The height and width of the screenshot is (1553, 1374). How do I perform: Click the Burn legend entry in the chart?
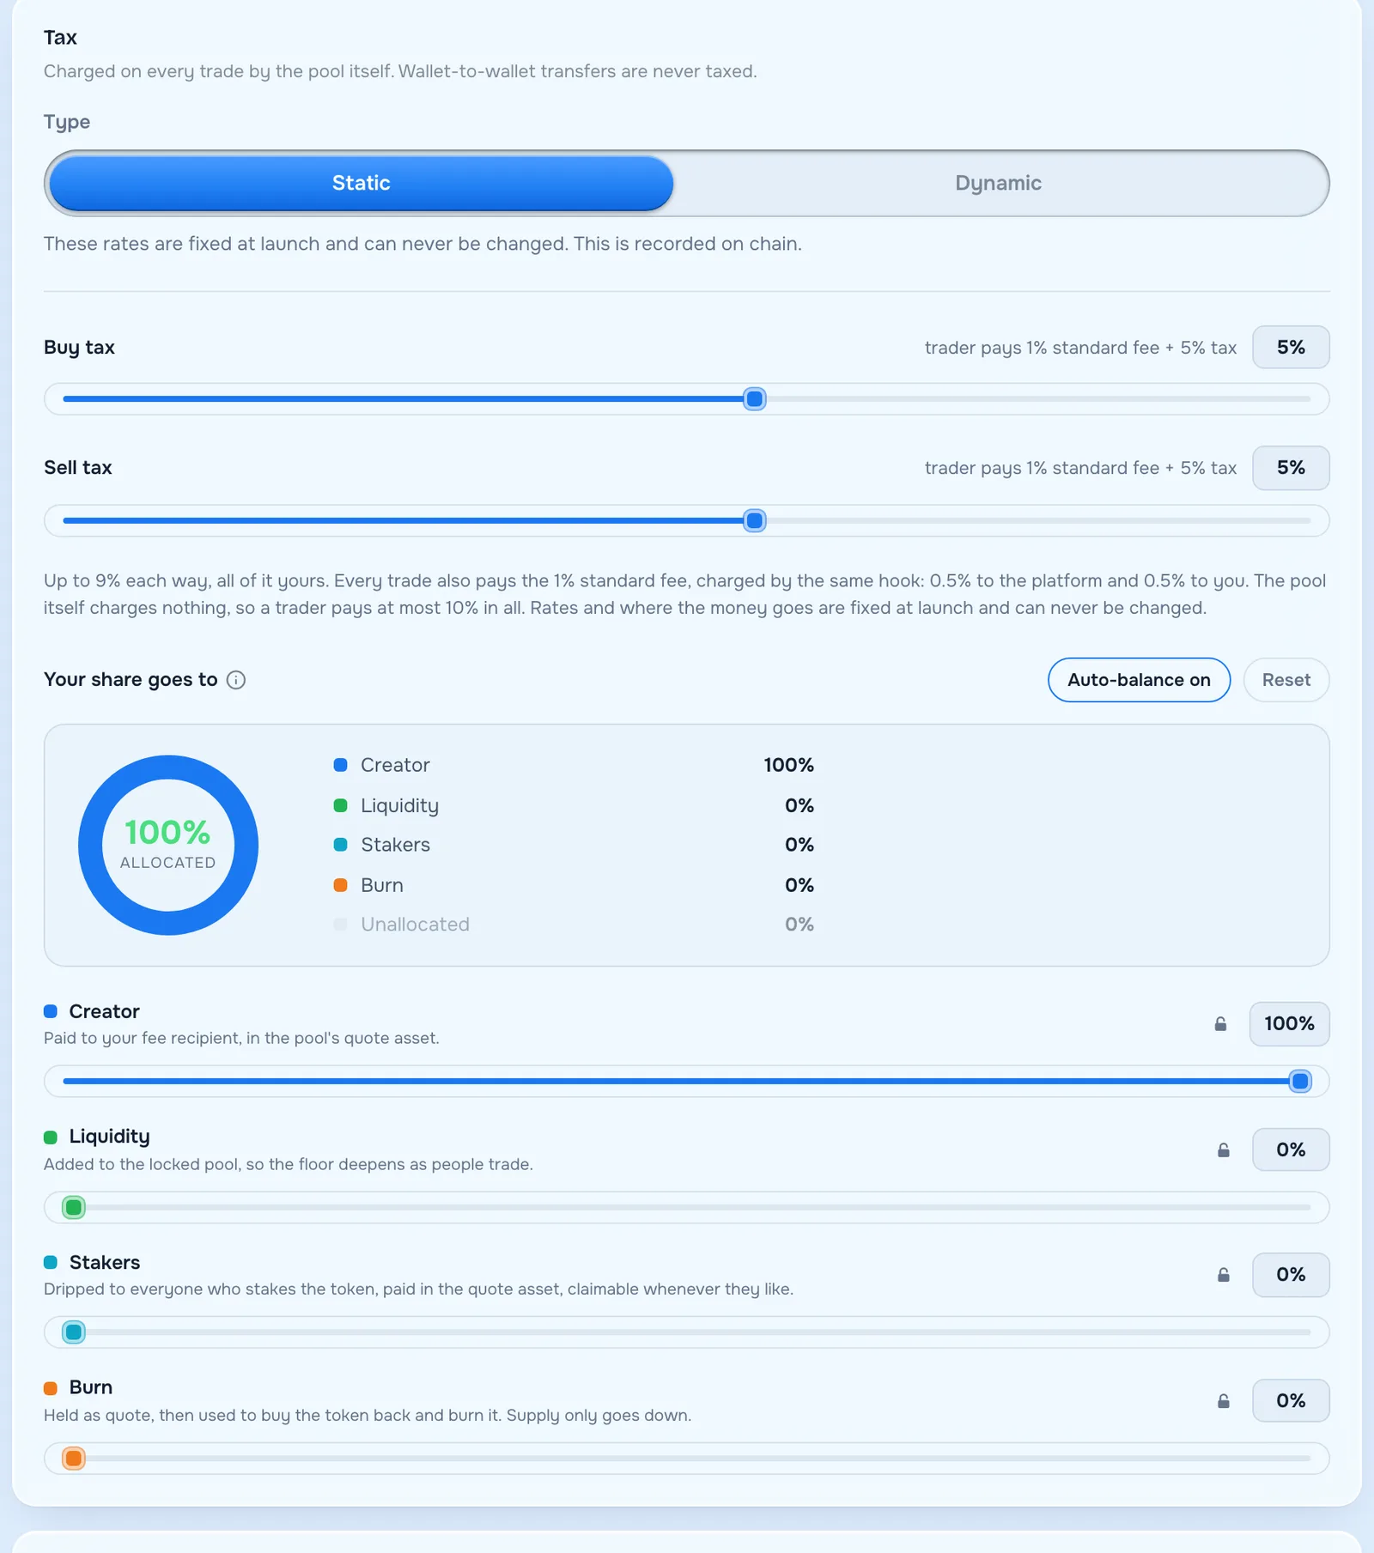pyautogui.click(x=574, y=885)
